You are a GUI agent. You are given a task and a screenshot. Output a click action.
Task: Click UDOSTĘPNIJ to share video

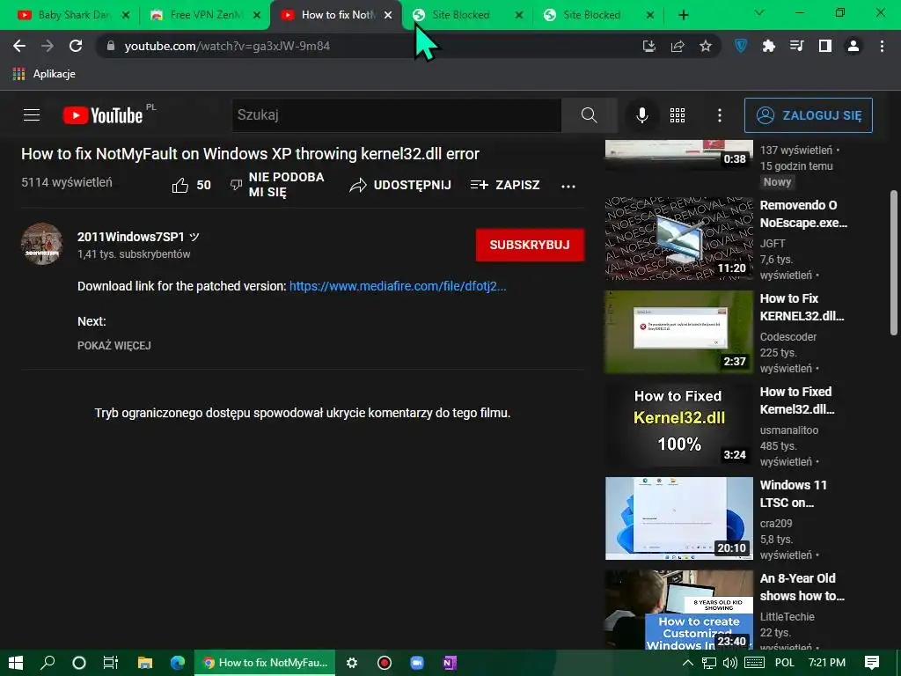(x=400, y=185)
